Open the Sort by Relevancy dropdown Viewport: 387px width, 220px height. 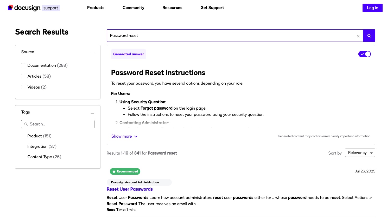[x=360, y=153]
